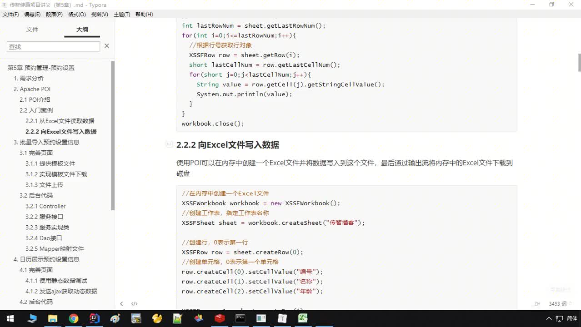Jump to outline item 3.1 完善页面
The height and width of the screenshot is (327, 581).
click(x=36, y=153)
